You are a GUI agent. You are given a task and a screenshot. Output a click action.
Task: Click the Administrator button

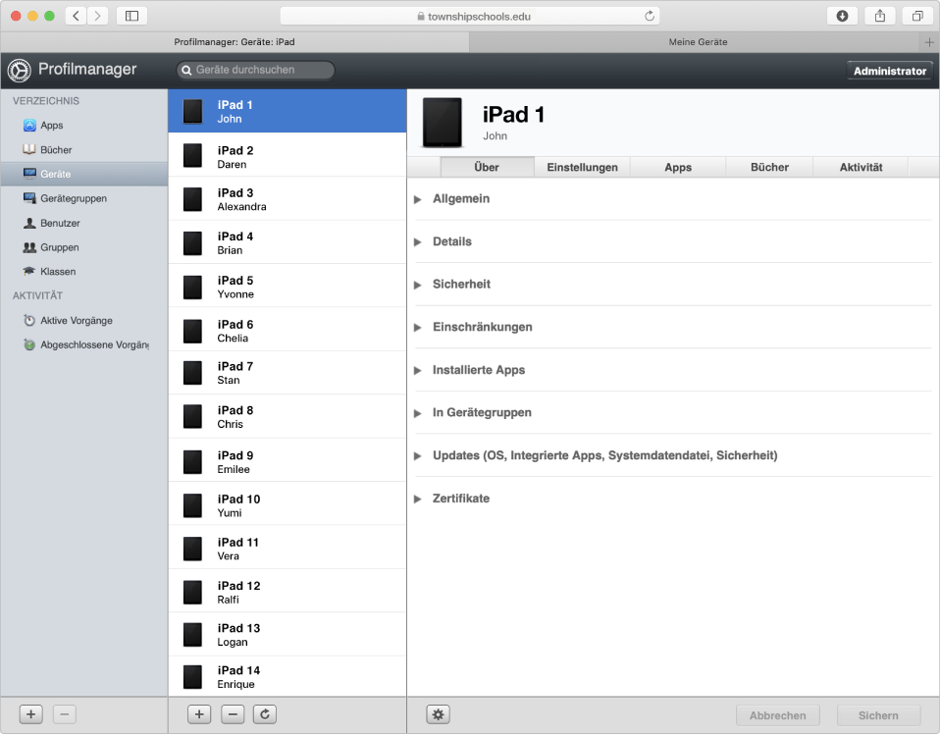click(x=890, y=71)
